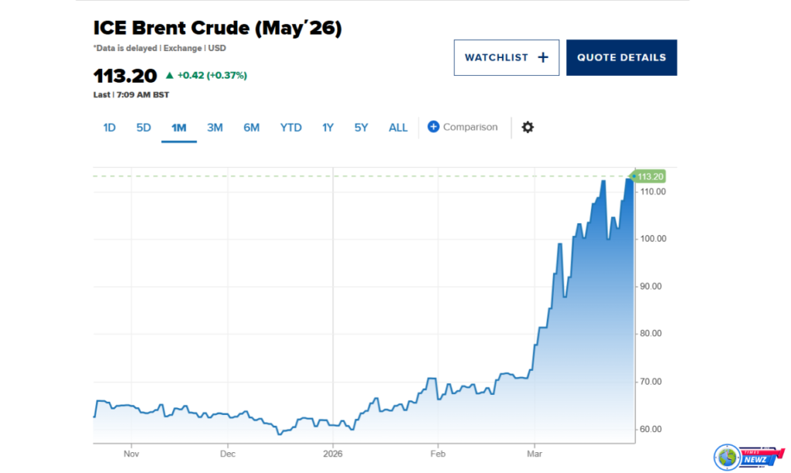Screen dimensions: 791x473
Task: Select the 5Y time range
Action: [361, 128]
